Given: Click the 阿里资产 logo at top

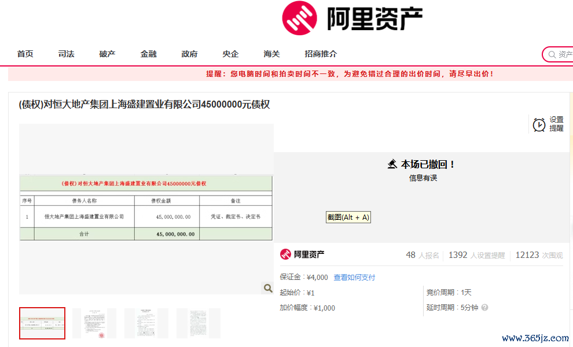Looking at the screenshot, I should point(352,19).
